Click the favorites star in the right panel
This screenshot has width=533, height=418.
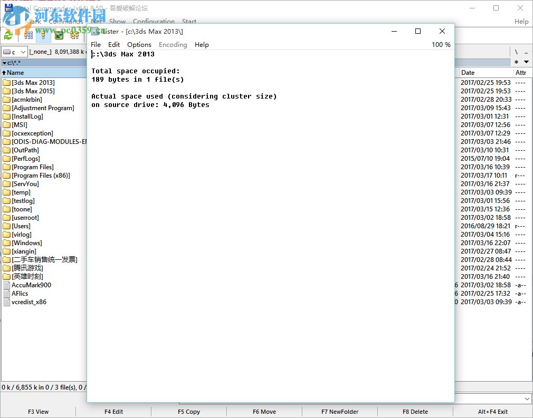(516, 62)
